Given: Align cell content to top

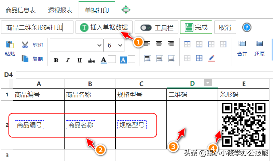Looking at the screenshot, I should tap(147, 58).
